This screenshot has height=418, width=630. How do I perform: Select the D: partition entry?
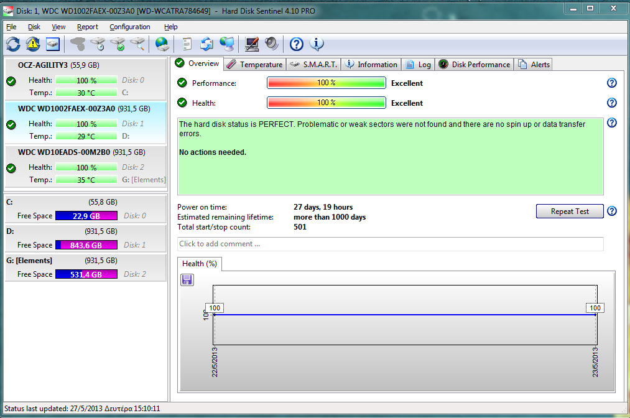point(85,238)
